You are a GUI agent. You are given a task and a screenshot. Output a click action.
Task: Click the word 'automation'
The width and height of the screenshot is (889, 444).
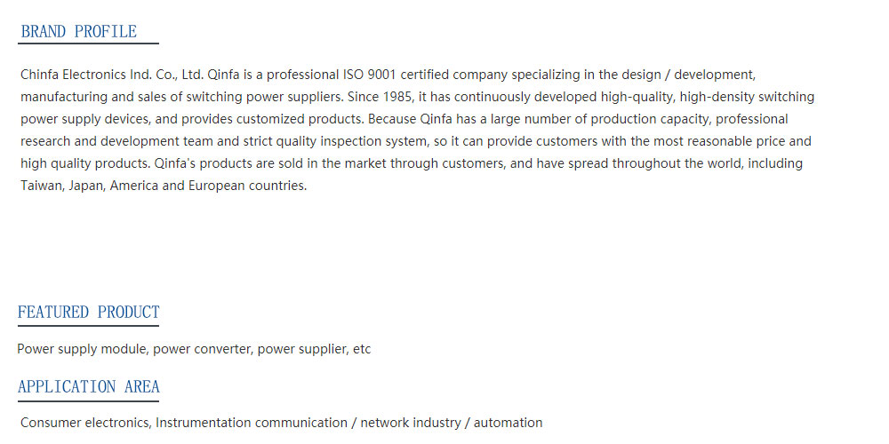coord(508,423)
